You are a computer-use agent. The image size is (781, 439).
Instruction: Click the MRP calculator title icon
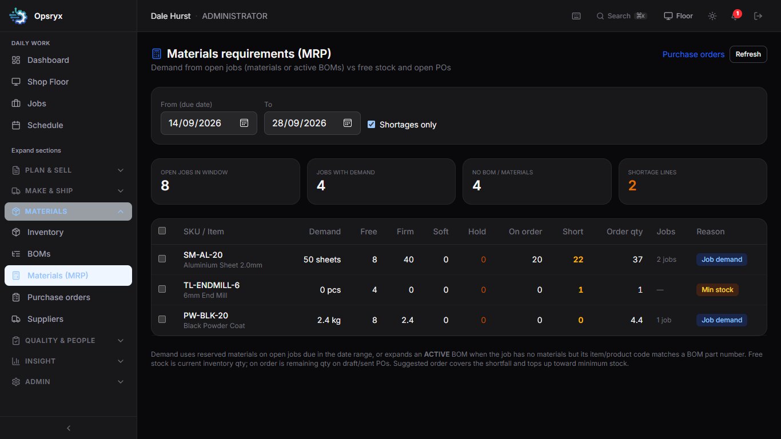coord(156,54)
